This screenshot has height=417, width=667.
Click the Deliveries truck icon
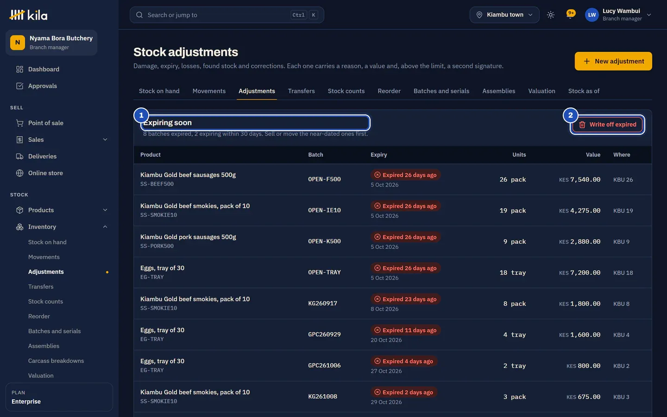point(19,157)
